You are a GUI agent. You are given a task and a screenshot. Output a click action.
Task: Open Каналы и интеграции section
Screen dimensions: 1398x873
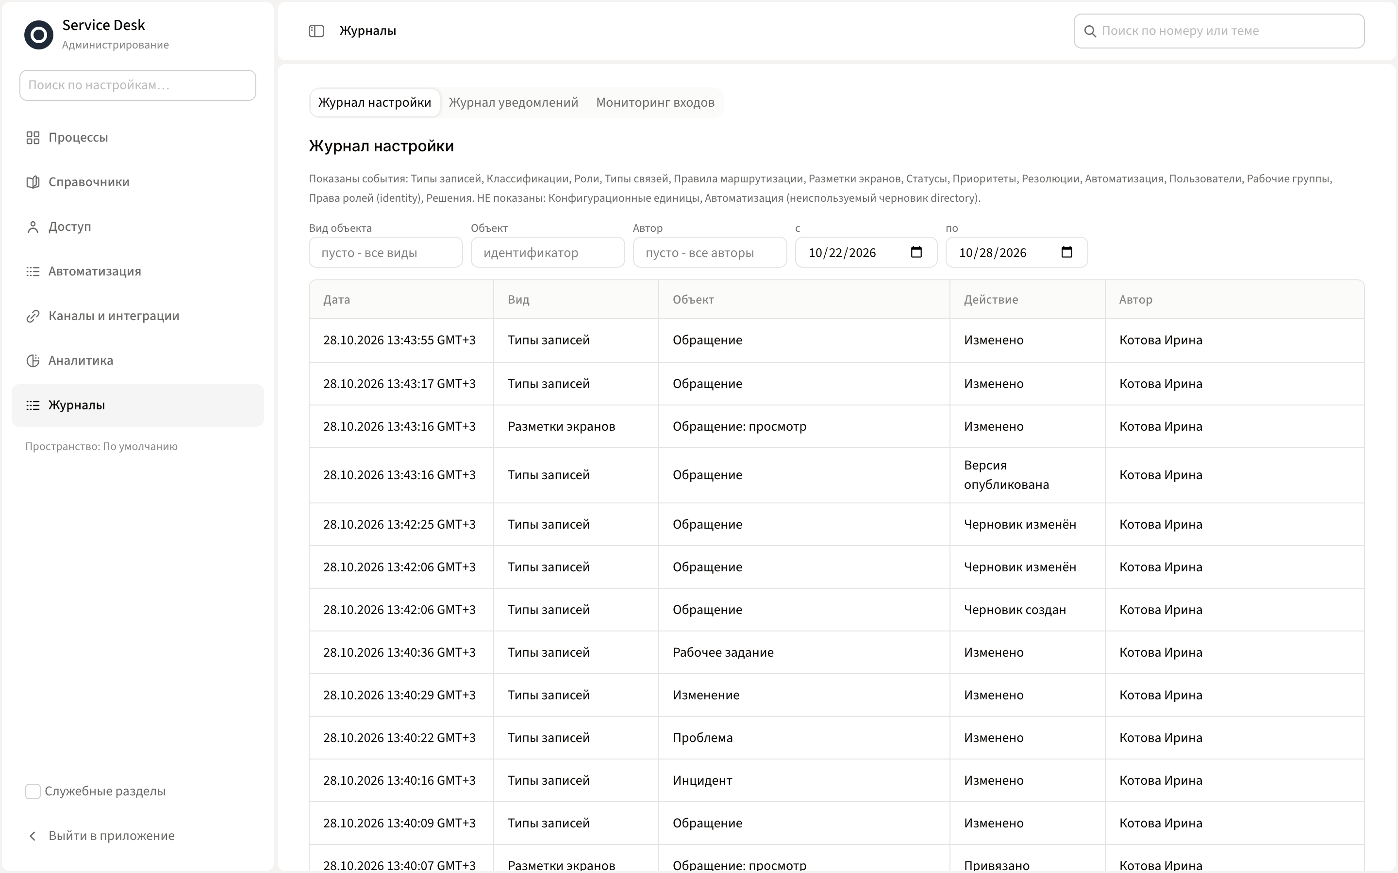pos(137,316)
